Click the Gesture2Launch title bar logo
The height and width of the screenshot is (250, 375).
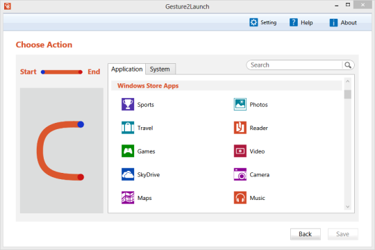click(x=8, y=6)
